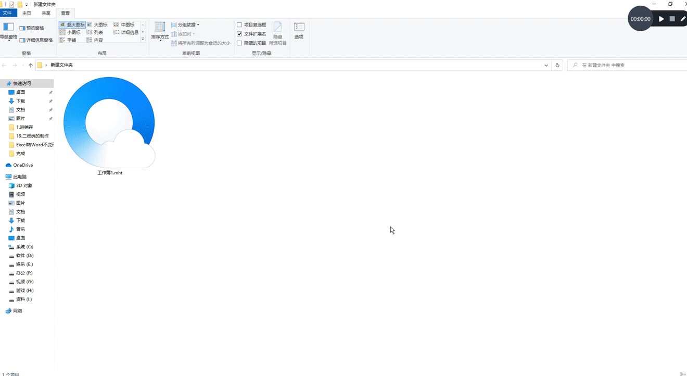Expand the address bar history dropdown
The width and height of the screenshot is (687, 376).
[x=546, y=65]
